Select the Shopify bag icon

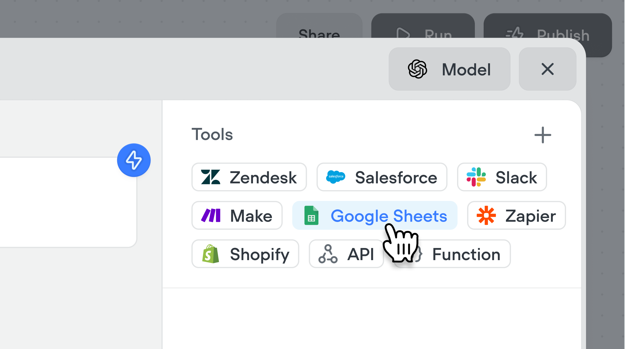coord(210,254)
